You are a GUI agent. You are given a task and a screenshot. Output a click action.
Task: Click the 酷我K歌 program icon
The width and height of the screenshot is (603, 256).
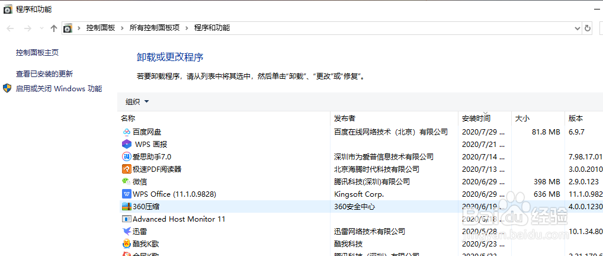[x=126, y=244]
